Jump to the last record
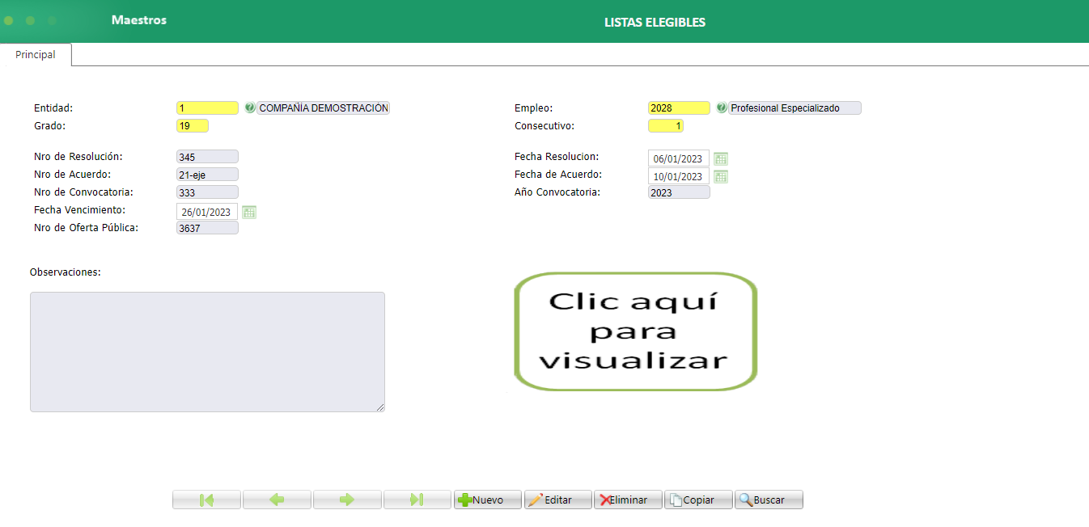This screenshot has height=527, width=1089. [x=417, y=499]
